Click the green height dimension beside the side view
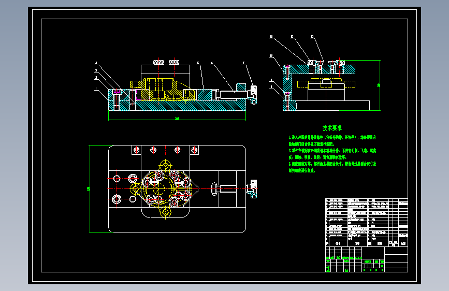449x291 pixels. tap(379, 85)
